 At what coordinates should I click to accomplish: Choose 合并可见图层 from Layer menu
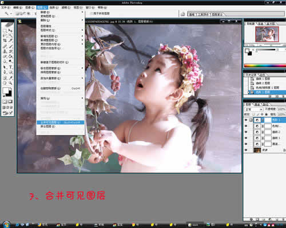(x=60, y=123)
